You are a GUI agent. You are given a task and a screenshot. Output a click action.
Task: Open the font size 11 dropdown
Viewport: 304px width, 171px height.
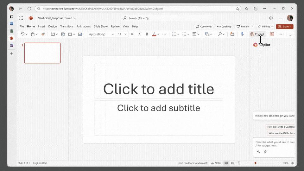[122, 34]
